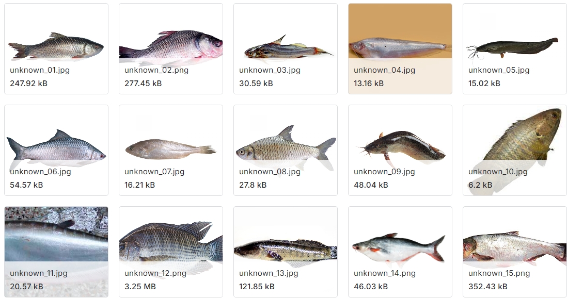Click the unknown_08.jpg filename text
567x298 pixels.
(270, 172)
